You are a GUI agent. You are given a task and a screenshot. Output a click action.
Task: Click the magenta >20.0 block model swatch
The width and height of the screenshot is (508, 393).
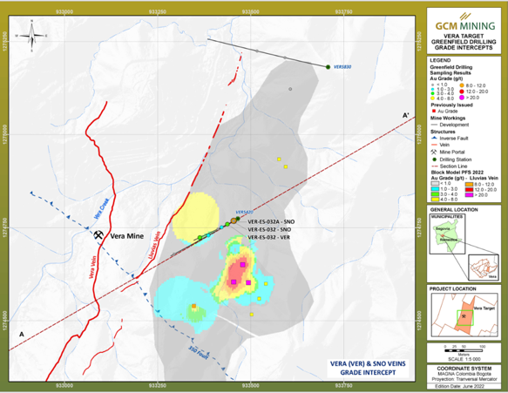tap(470, 194)
